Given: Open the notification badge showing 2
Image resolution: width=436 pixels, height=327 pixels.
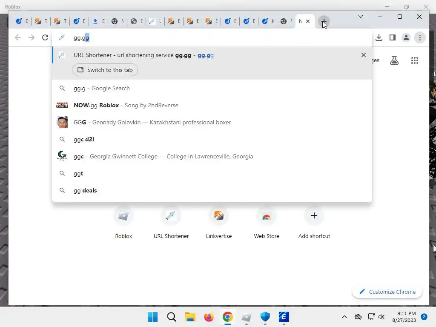Looking at the screenshot, I should 424,317.
